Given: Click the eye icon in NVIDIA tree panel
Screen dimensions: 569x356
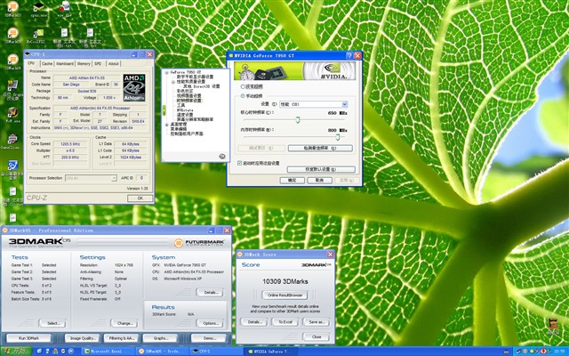Looking at the screenshot, I should pos(222,157).
